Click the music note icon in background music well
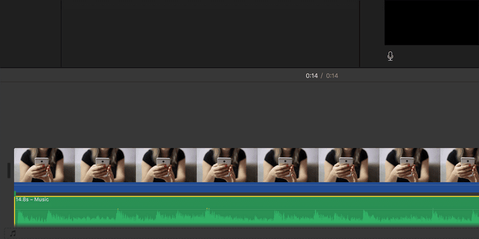Image resolution: width=479 pixels, height=239 pixels. (13, 233)
